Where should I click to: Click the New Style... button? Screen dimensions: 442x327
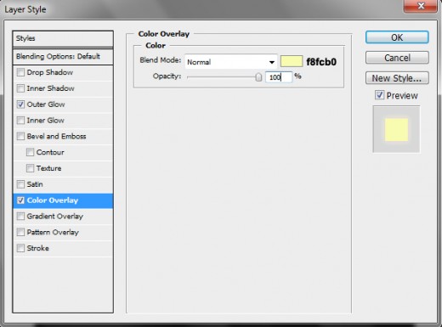(x=397, y=78)
